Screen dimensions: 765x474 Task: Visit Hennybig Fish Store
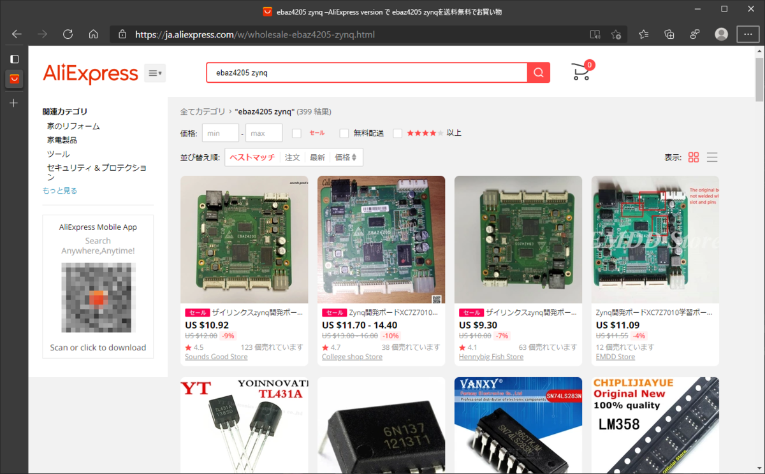[491, 357]
